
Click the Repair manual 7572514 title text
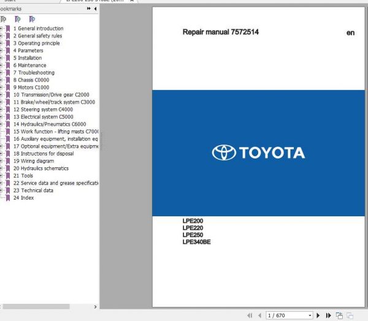221,32
